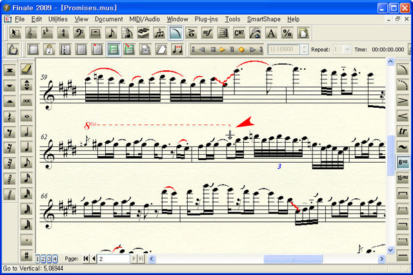Image resolution: width=413 pixels, height=275 pixels.
Task: Stop playback with the stop button
Action: click(x=213, y=50)
